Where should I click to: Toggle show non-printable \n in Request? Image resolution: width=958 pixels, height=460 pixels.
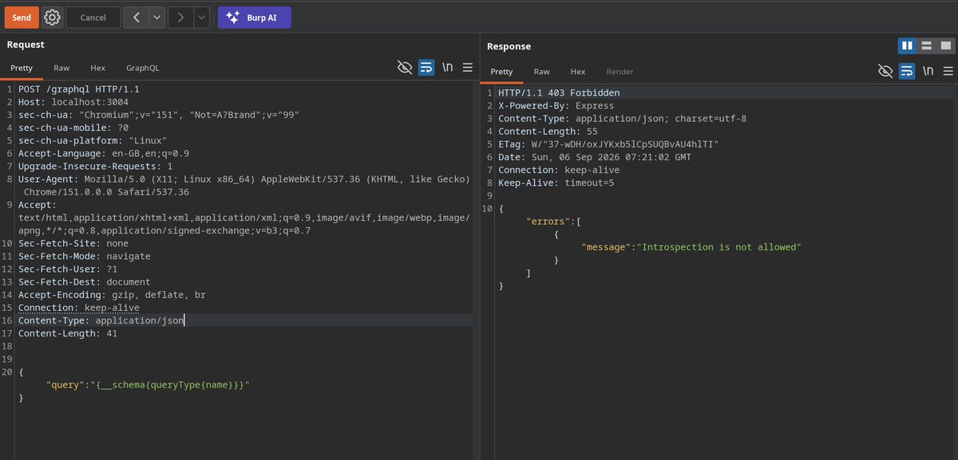pyautogui.click(x=448, y=68)
